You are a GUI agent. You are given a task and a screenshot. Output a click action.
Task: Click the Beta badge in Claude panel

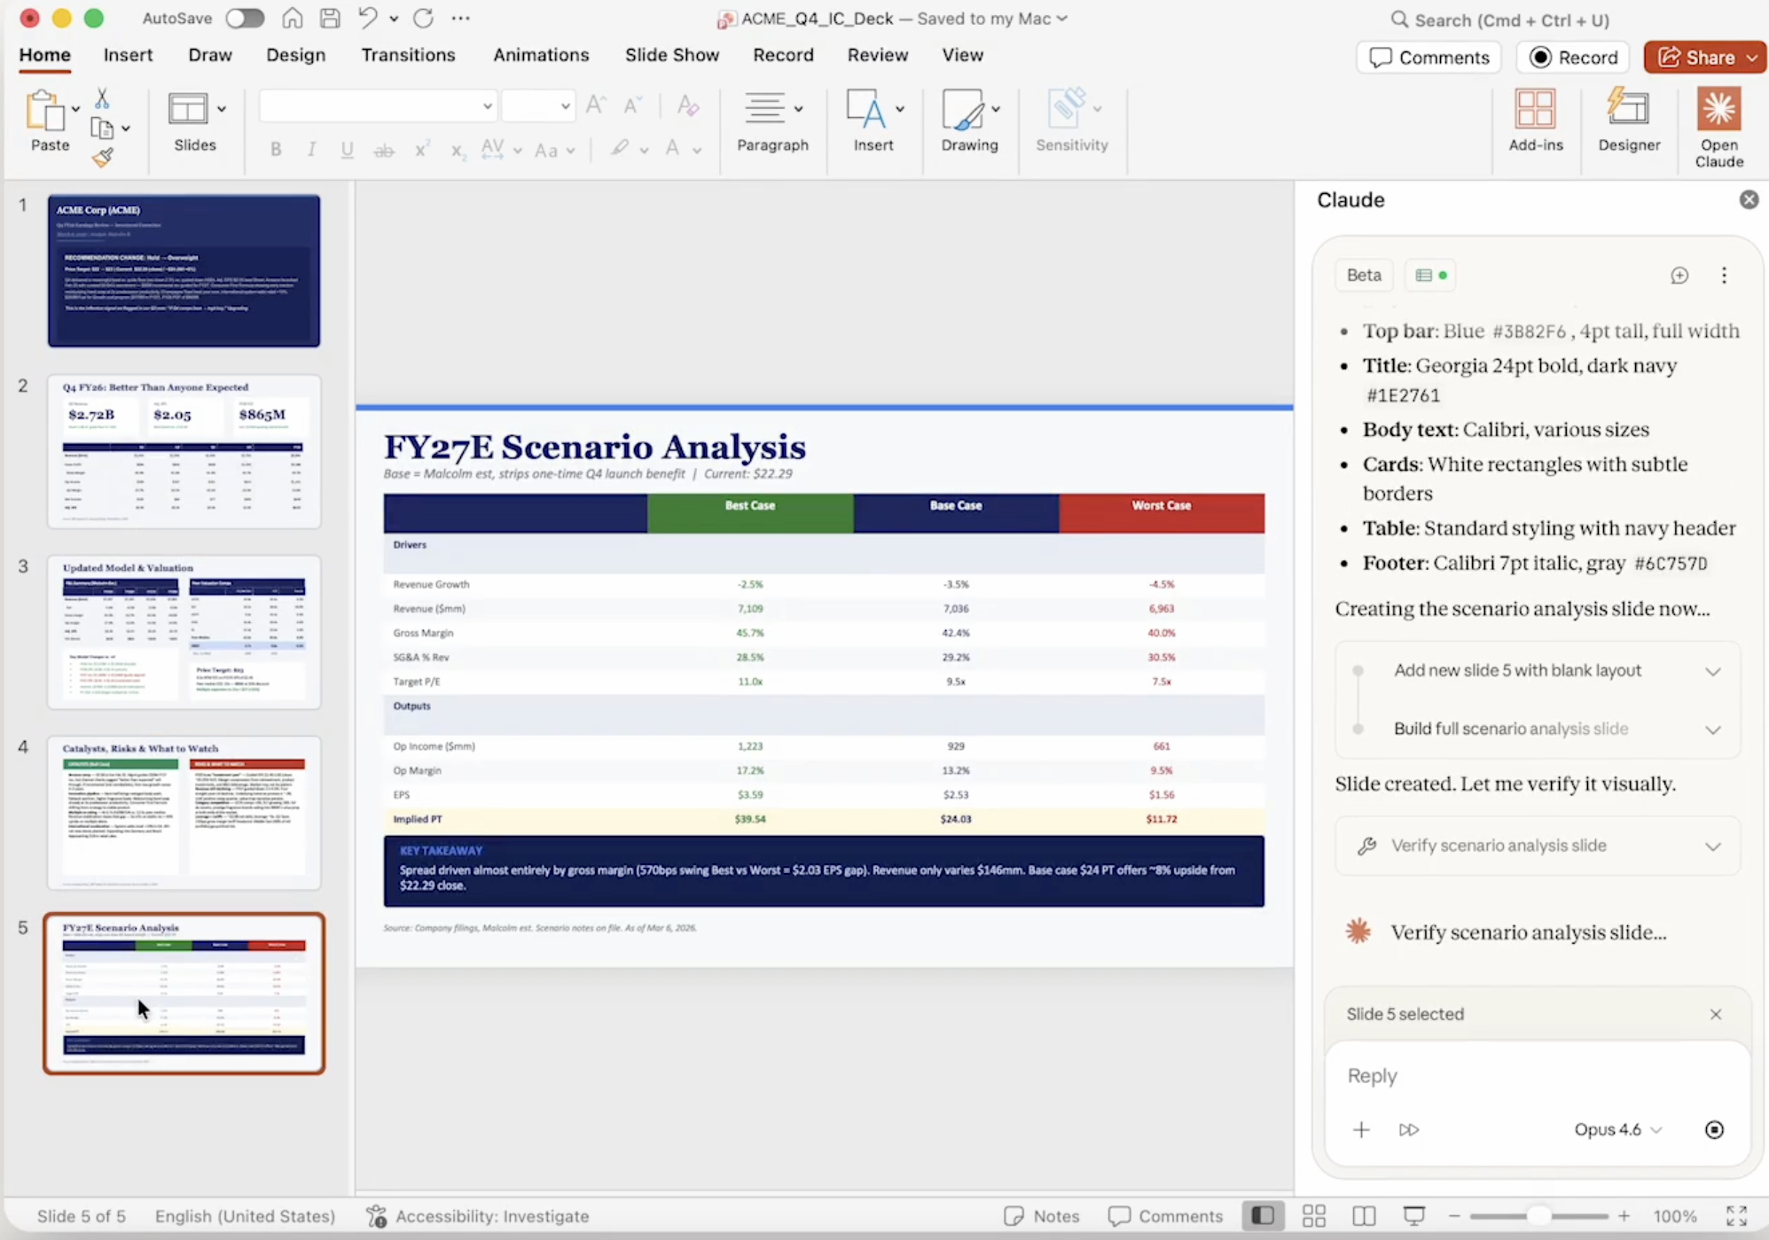(x=1364, y=275)
